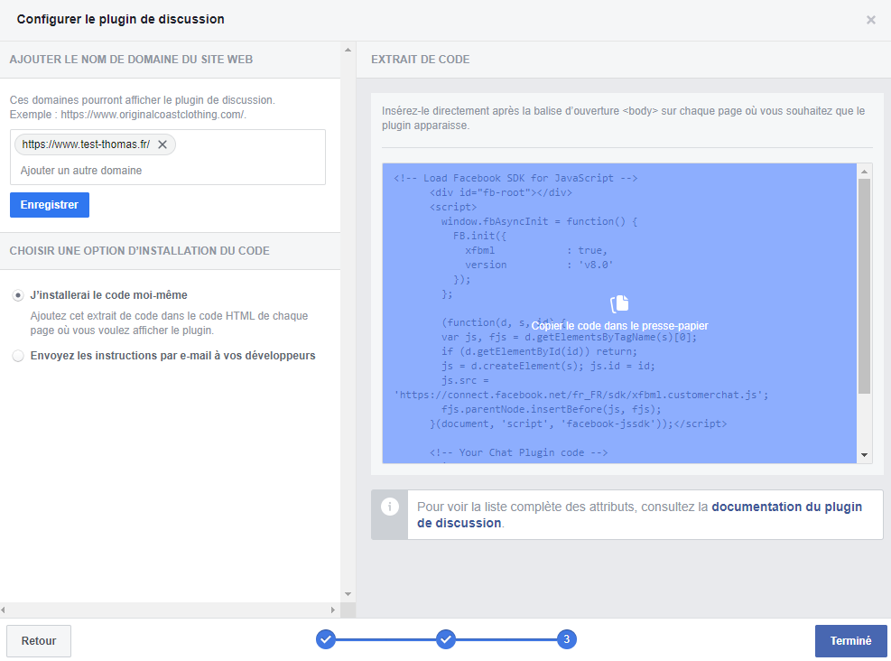
Task: Click the 'EXTRAIT DE CODE' heading
Action: (x=420, y=59)
